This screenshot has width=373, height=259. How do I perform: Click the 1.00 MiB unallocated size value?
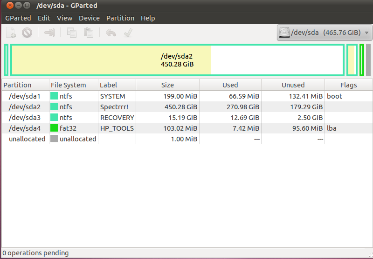tap(184, 139)
